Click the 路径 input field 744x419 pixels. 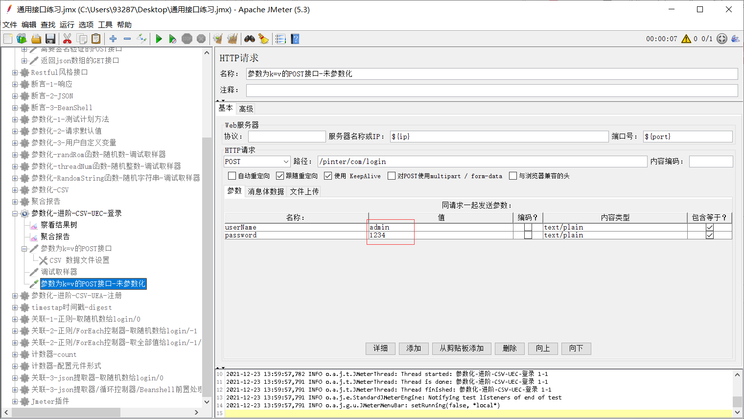coord(482,162)
